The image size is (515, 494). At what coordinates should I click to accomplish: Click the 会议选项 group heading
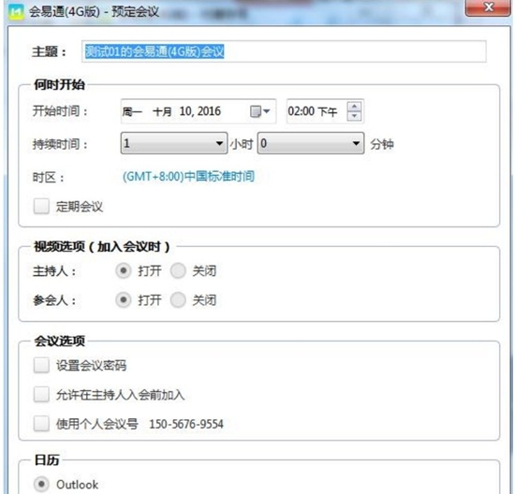pos(59,341)
